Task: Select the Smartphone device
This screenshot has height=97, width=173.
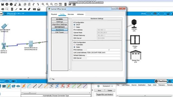Action: pyautogui.click(x=4, y=26)
